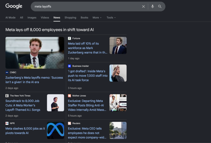Click The New York Times source icon
211x143 pixels.
7,96
